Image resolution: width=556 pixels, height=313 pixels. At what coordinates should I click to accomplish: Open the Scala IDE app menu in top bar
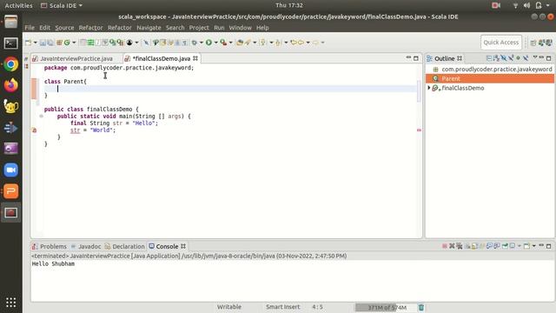click(x=62, y=5)
